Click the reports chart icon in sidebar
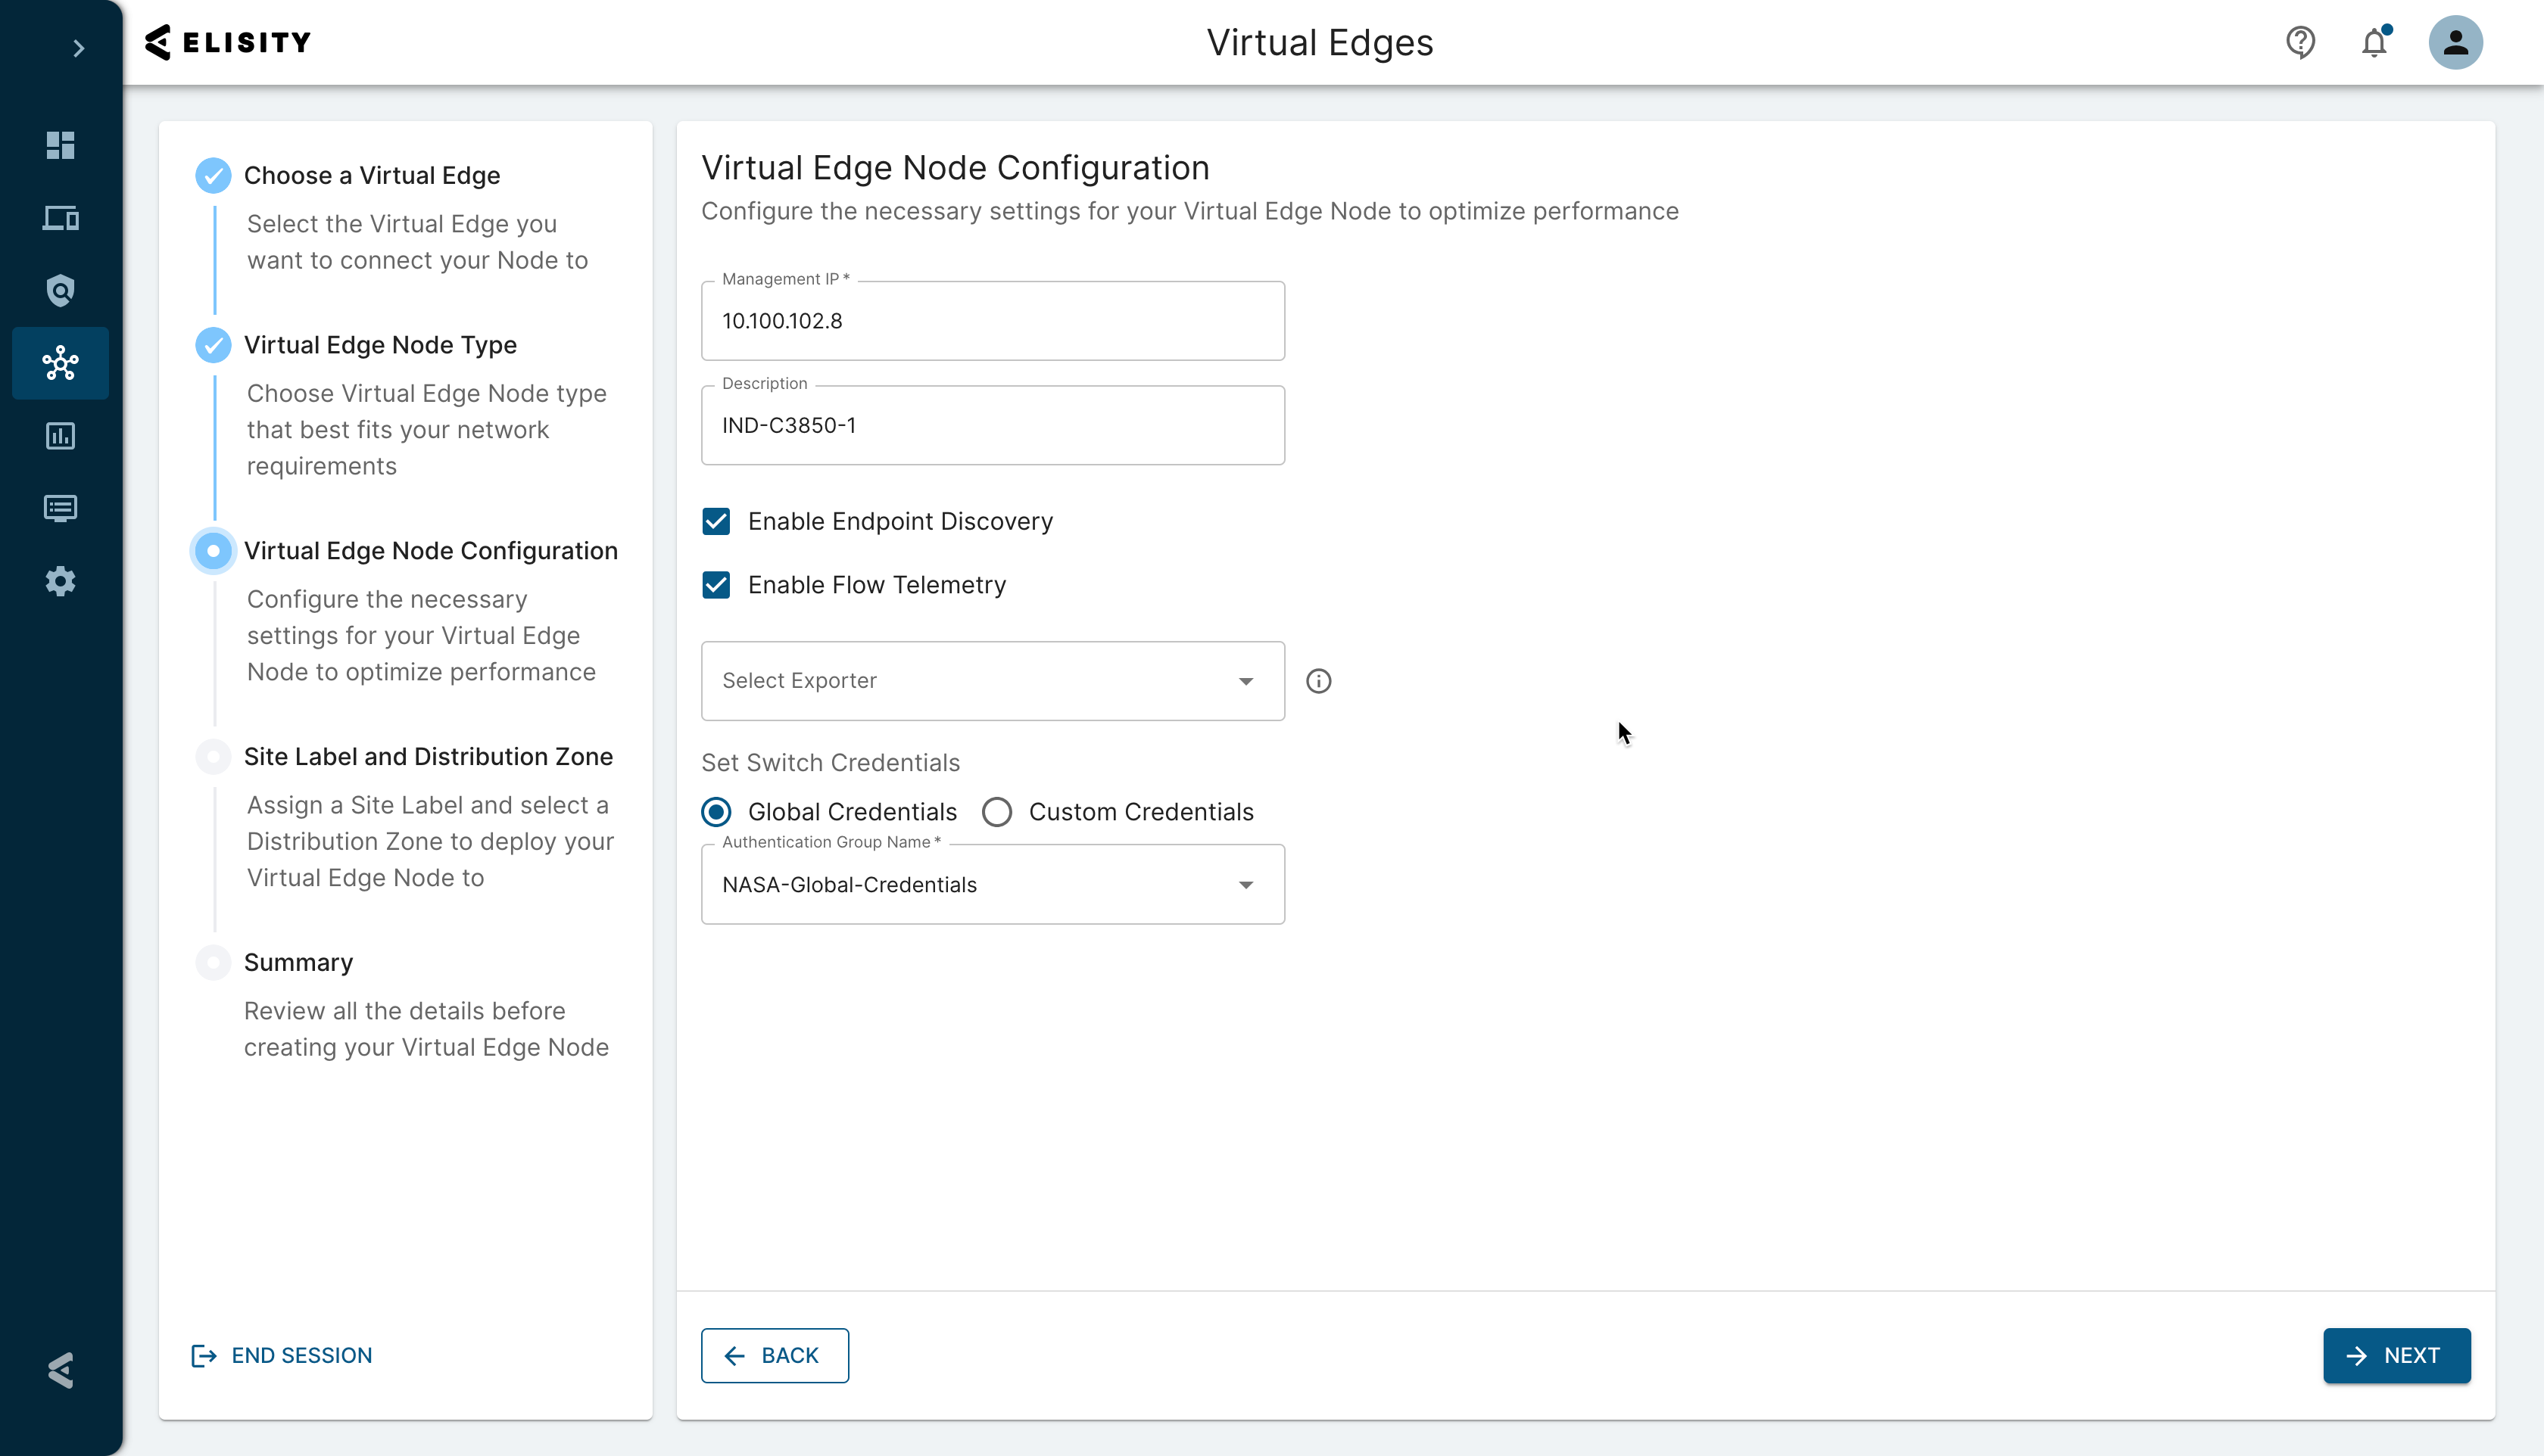This screenshot has width=2544, height=1456. click(60, 436)
